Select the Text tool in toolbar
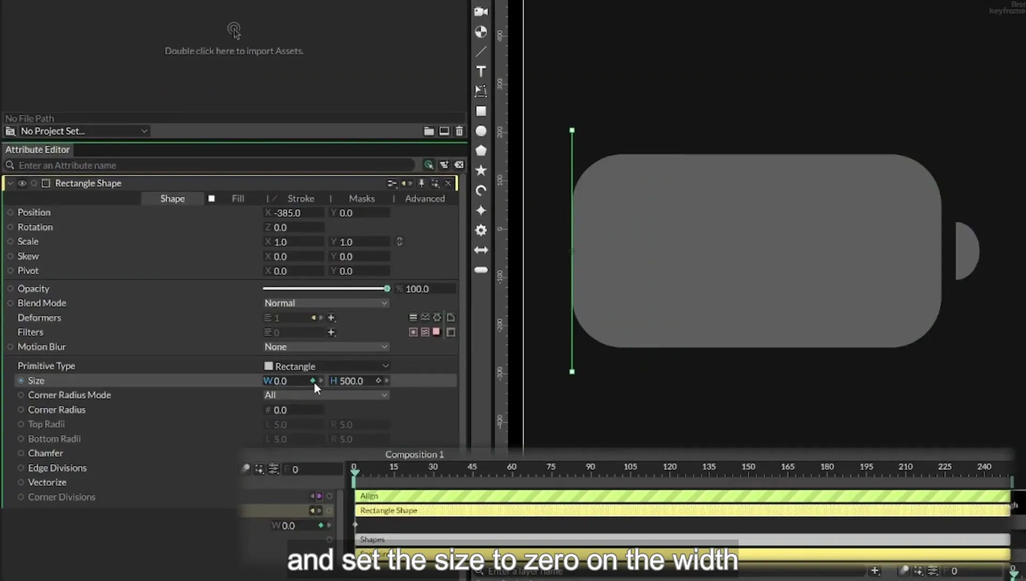The width and height of the screenshot is (1026, 581). click(481, 71)
